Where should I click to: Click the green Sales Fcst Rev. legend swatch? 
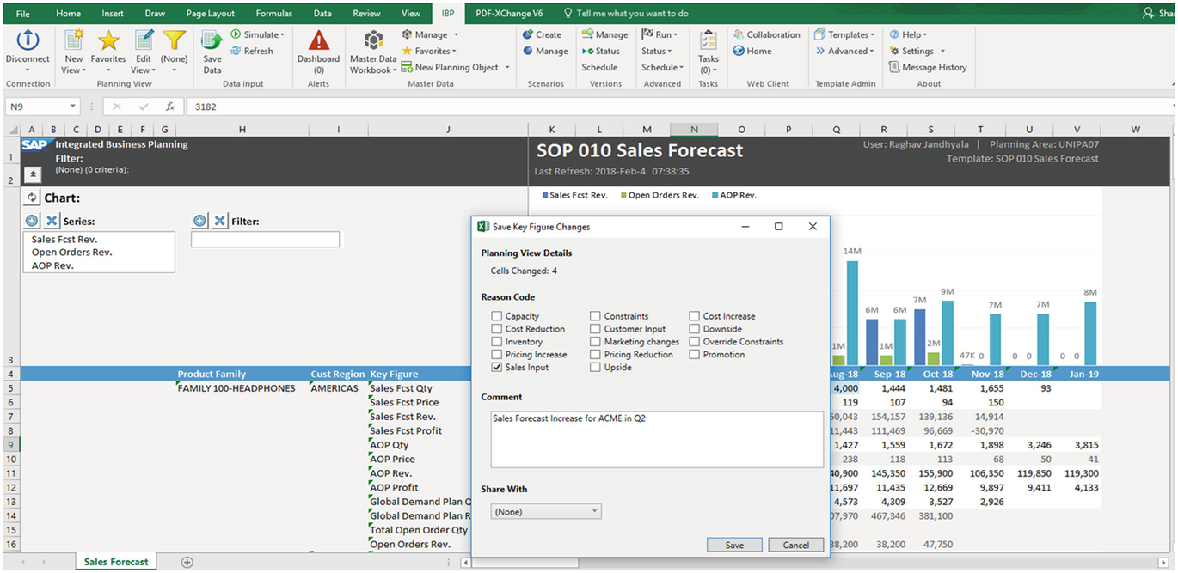pyautogui.click(x=546, y=195)
